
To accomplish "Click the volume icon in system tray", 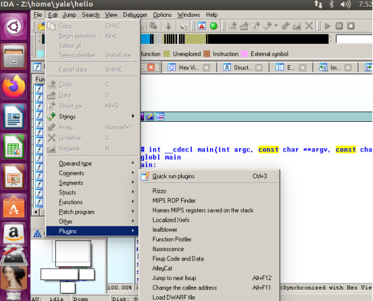I will (x=345, y=4).
